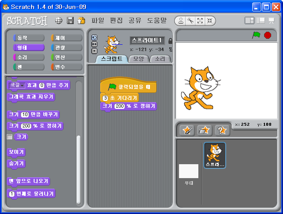283x214 pixels.
Task: Open the 도움말 menu
Action: (157, 20)
